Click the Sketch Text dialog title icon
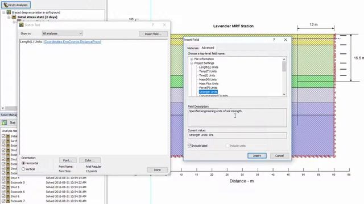 [22, 25]
